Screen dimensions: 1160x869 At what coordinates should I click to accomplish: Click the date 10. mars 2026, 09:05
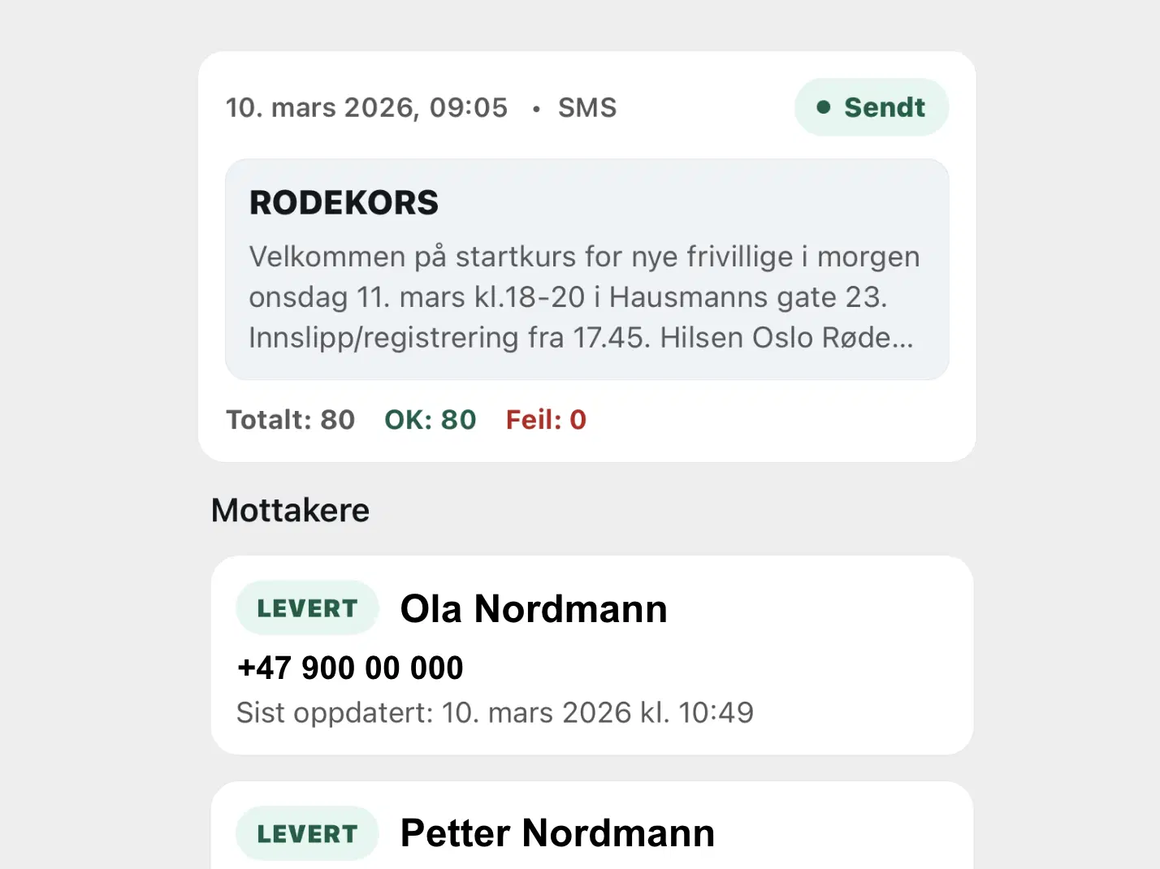366,106
